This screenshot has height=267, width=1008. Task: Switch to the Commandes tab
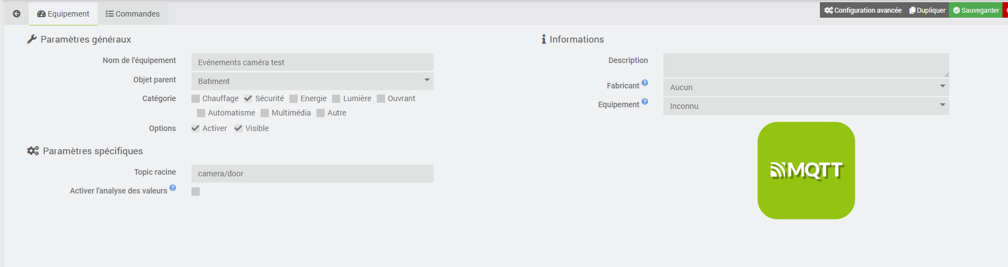(x=133, y=14)
